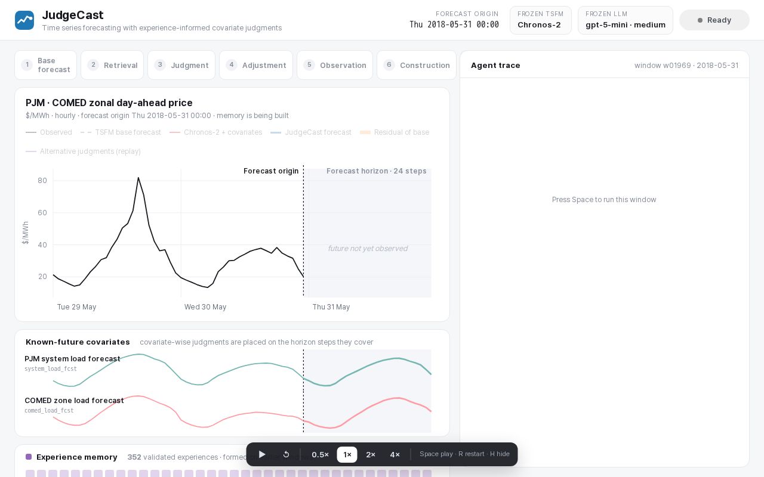Select the 1× playback speed
The width and height of the screenshot is (764, 477).
click(x=347, y=454)
